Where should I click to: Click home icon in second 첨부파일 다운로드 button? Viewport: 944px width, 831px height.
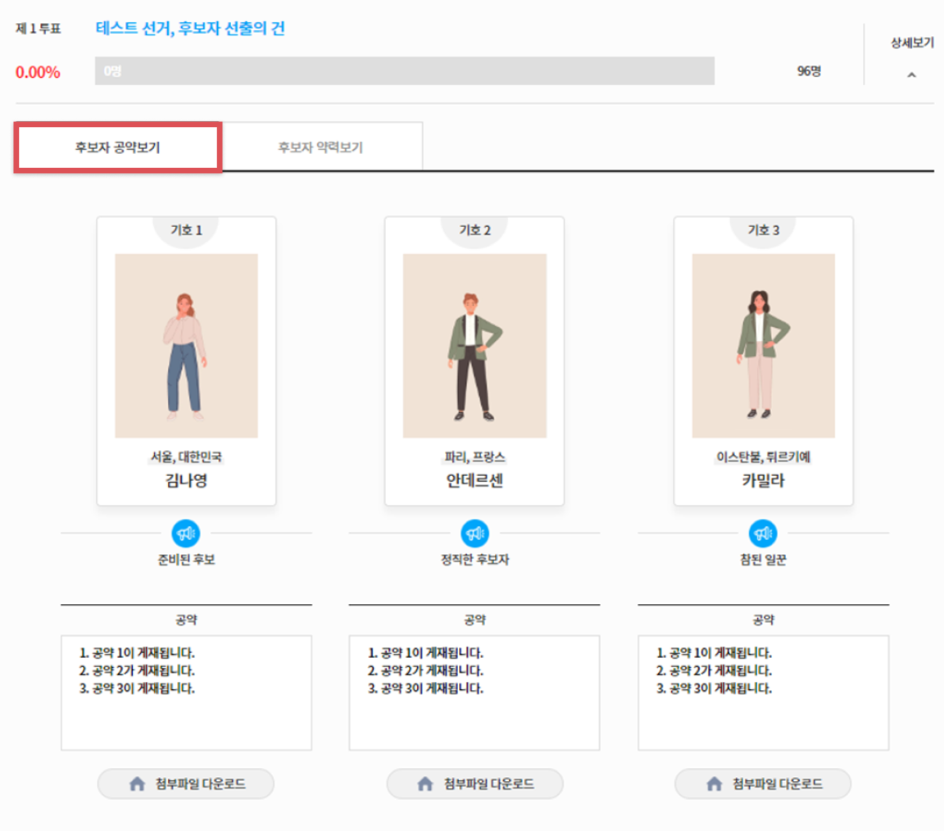[x=425, y=784]
